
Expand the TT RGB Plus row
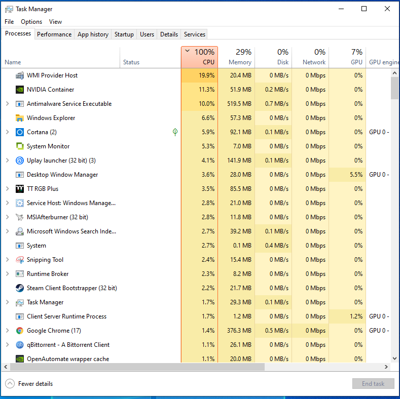coord(8,189)
